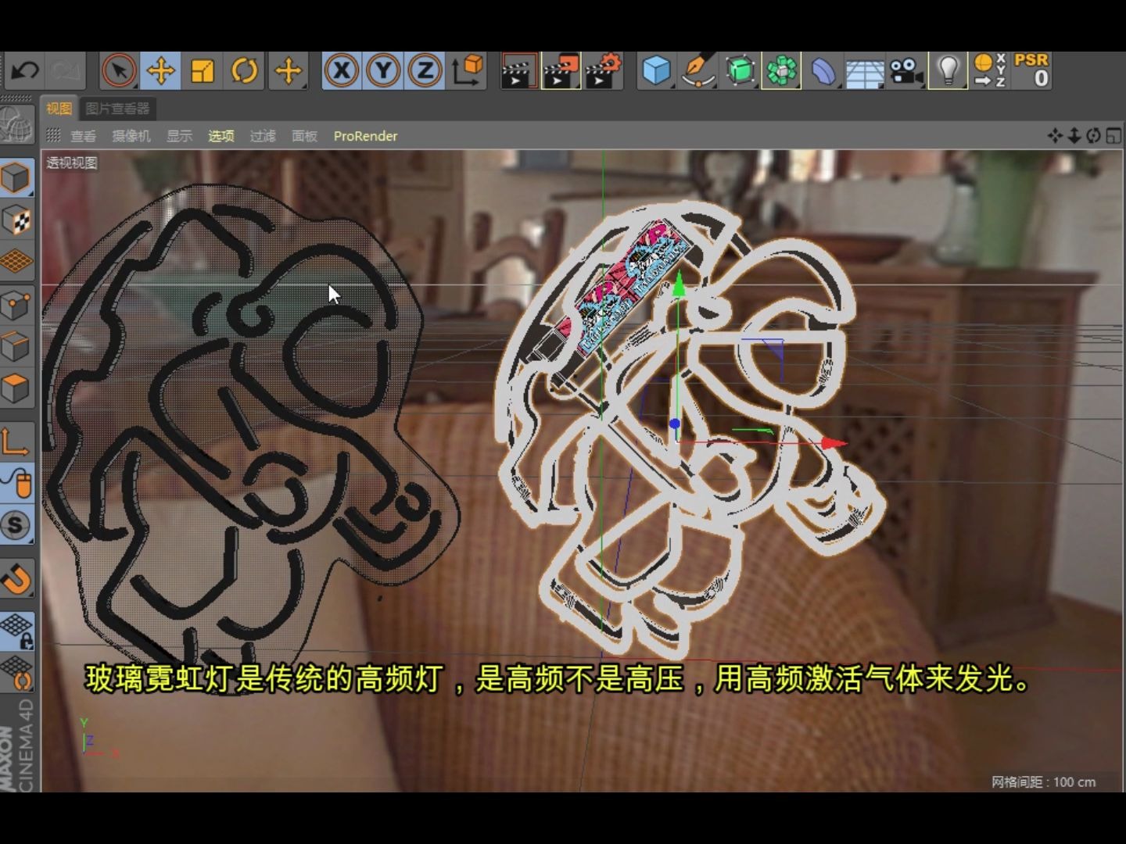Click the 选项 menu in the viewport
Screen dimensions: 1126x844
222,136
